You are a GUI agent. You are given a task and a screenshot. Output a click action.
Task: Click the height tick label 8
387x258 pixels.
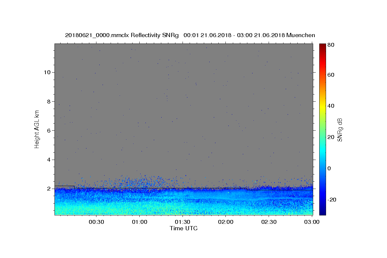point(49,101)
